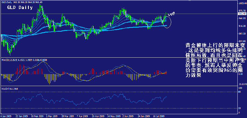Viewport: 247px width, 118px height.
Task: Click the 975.70 price axis label
Action: click(242, 11)
